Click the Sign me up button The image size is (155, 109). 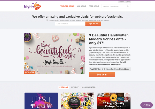pos(93,24)
